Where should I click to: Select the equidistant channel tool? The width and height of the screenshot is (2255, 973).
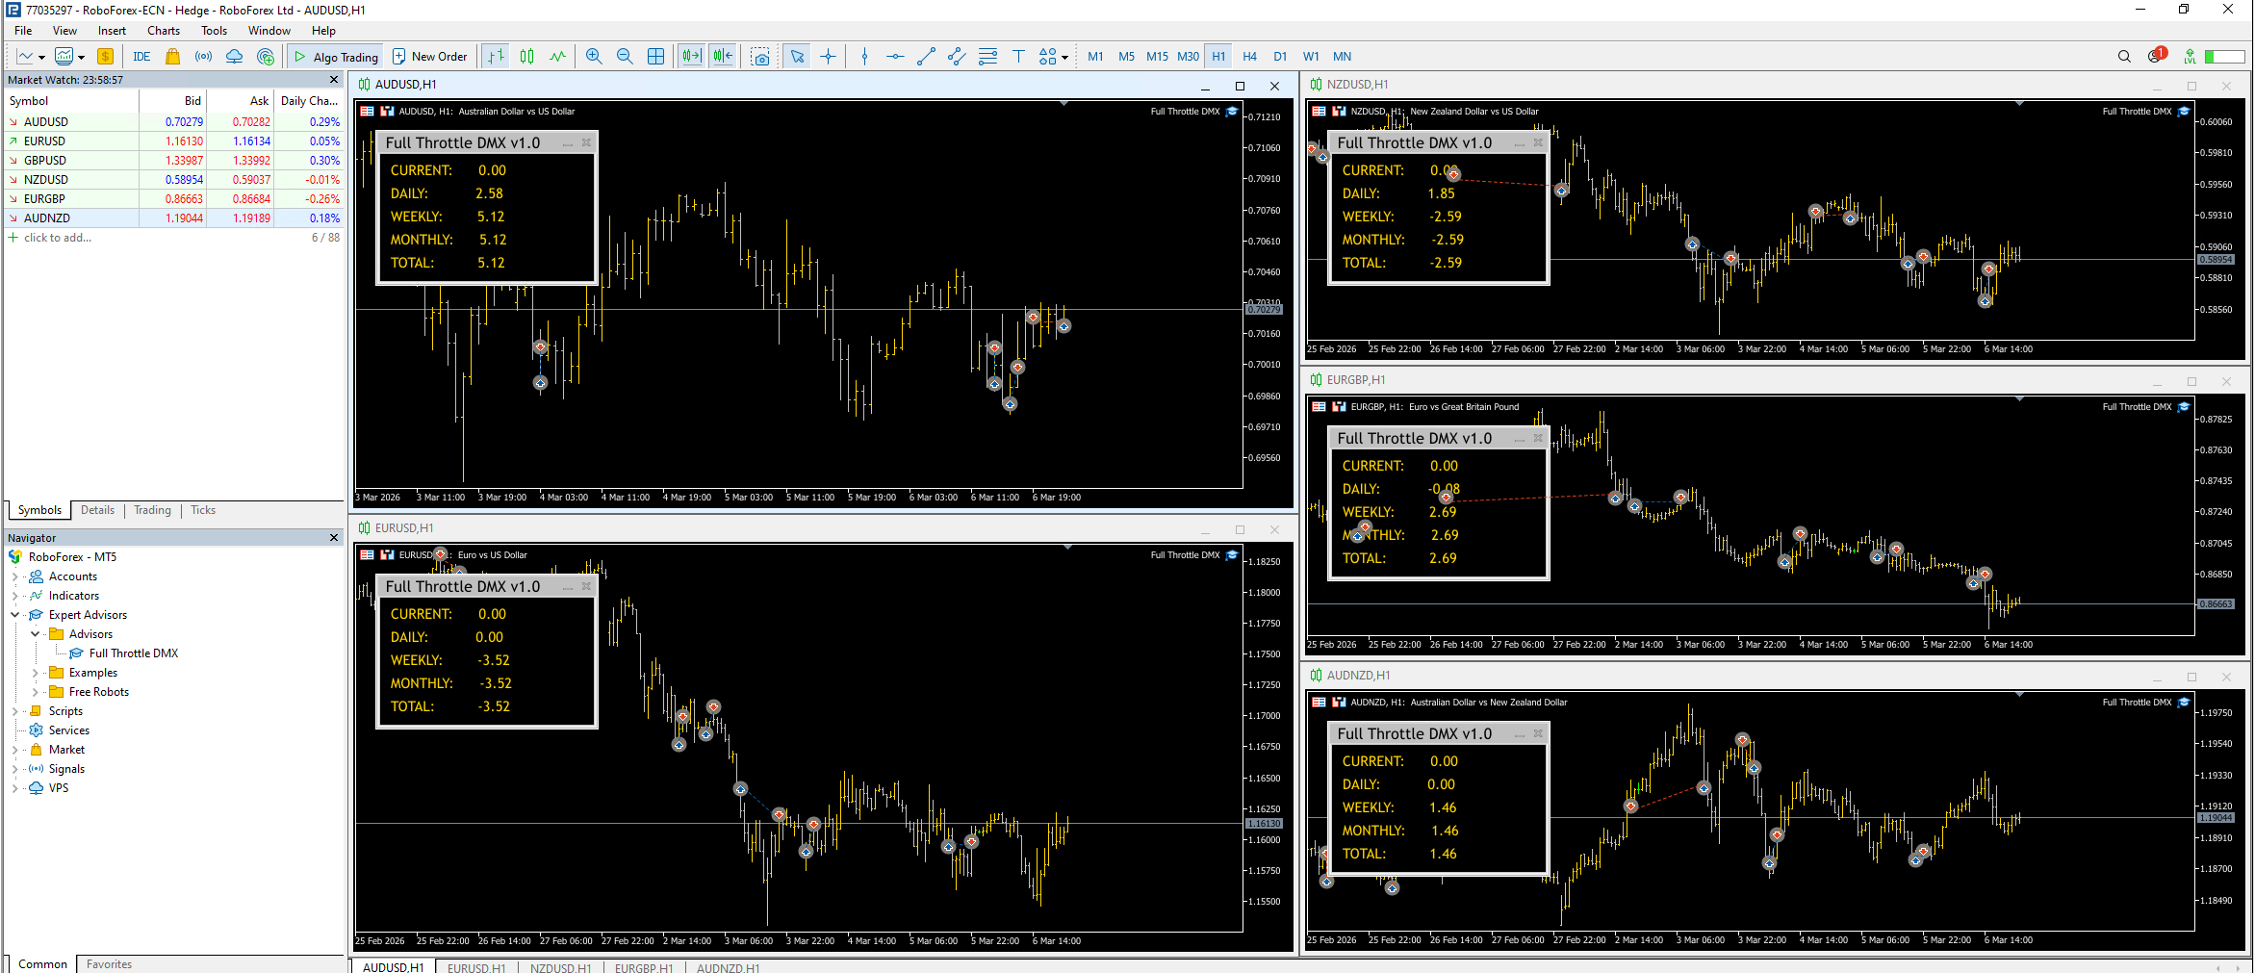pos(957,57)
